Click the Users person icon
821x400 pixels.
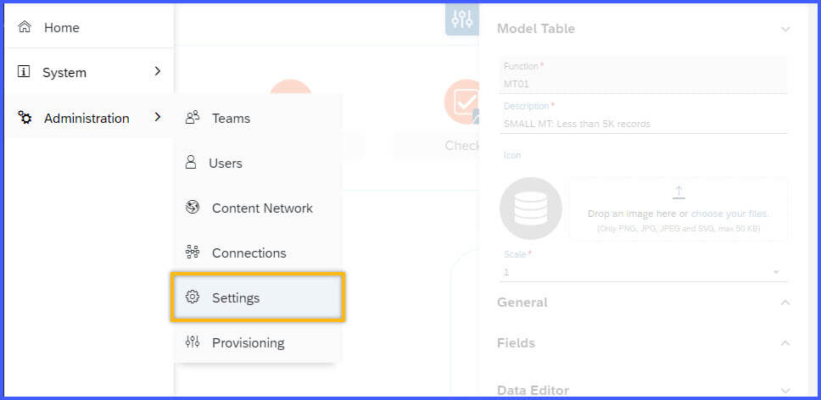(x=191, y=163)
